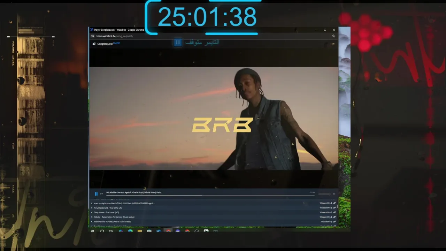
Task: Remove Post Malone - Circles from the queue
Action: coord(92,221)
